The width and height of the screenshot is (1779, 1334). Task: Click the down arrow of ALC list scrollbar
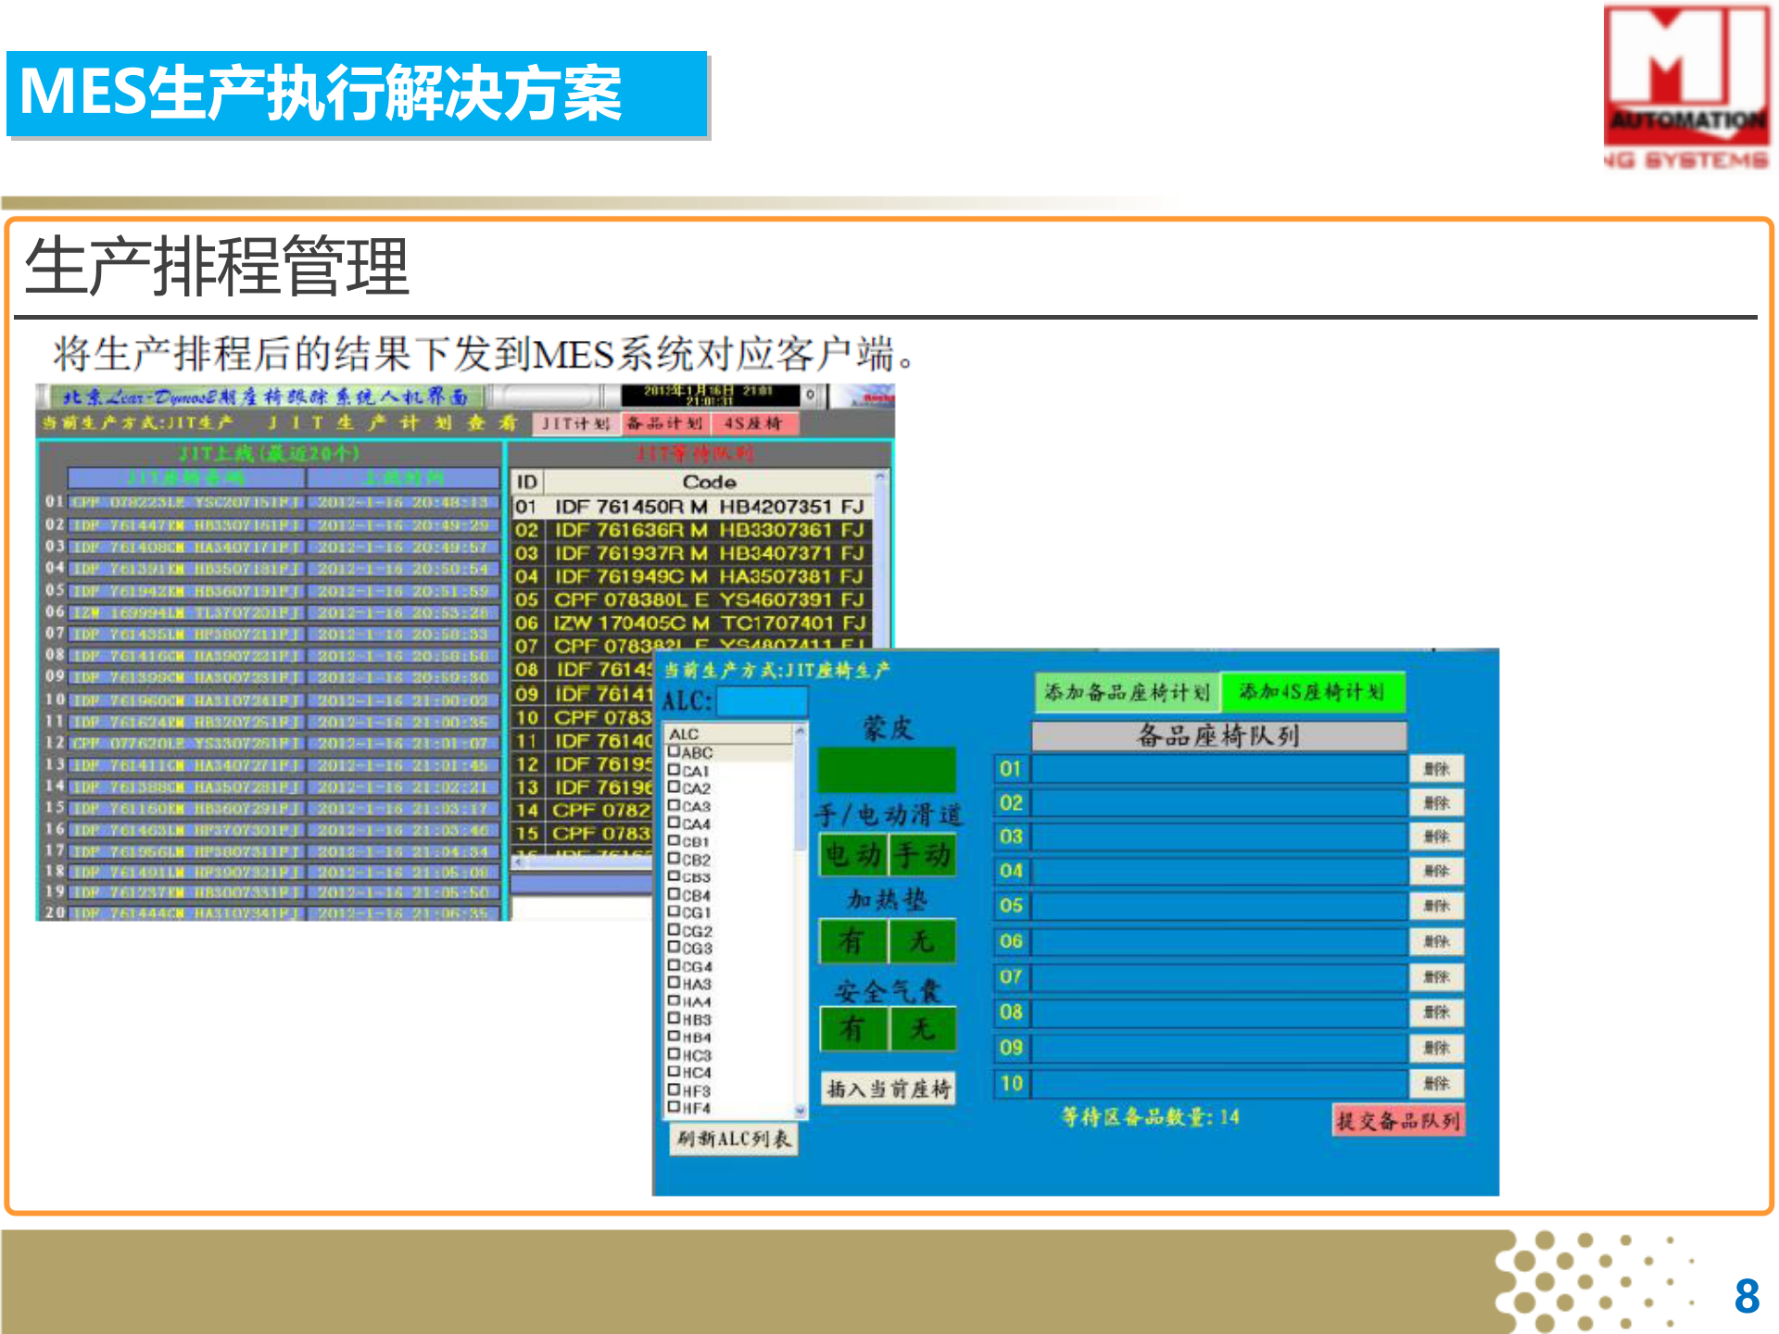[x=802, y=1111]
